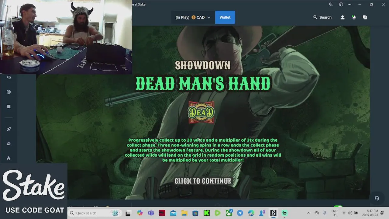Open Microsoft Teams on the taskbar
Viewport: 389px width, 219px height.
(151, 213)
